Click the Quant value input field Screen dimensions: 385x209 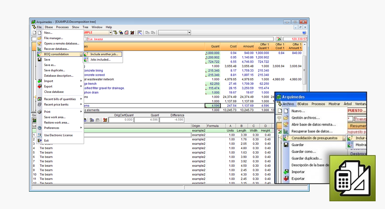[x=146, y=120]
